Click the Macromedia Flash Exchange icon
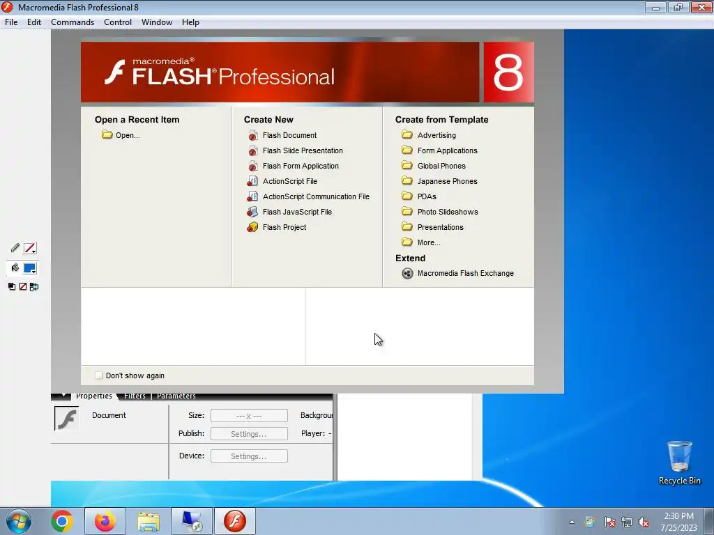 [x=407, y=273]
